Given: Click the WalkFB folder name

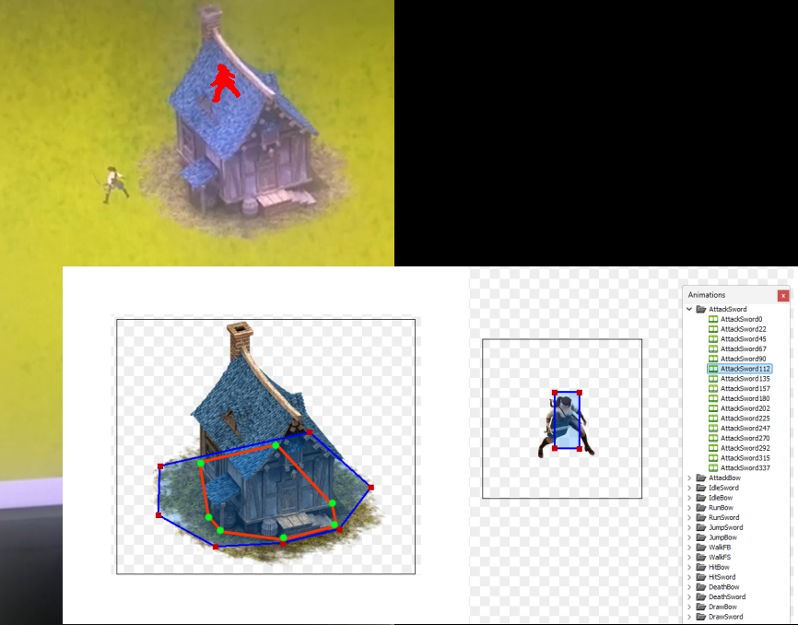Looking at the screenshot, I should pyautogui.click(x=720, y=548).
